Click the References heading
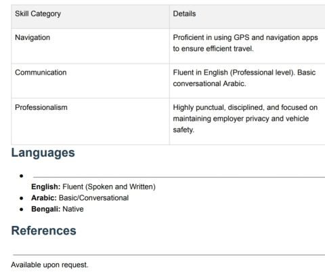Image resolution: width=325 pixels, height=272 pixels. click(43, 231)
